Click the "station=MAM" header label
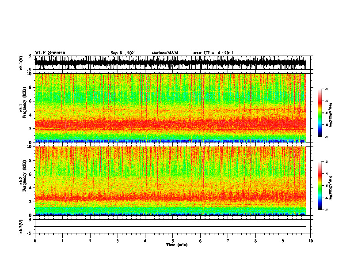The height and width of the screenshot is (270, 350). click(165, 53)
